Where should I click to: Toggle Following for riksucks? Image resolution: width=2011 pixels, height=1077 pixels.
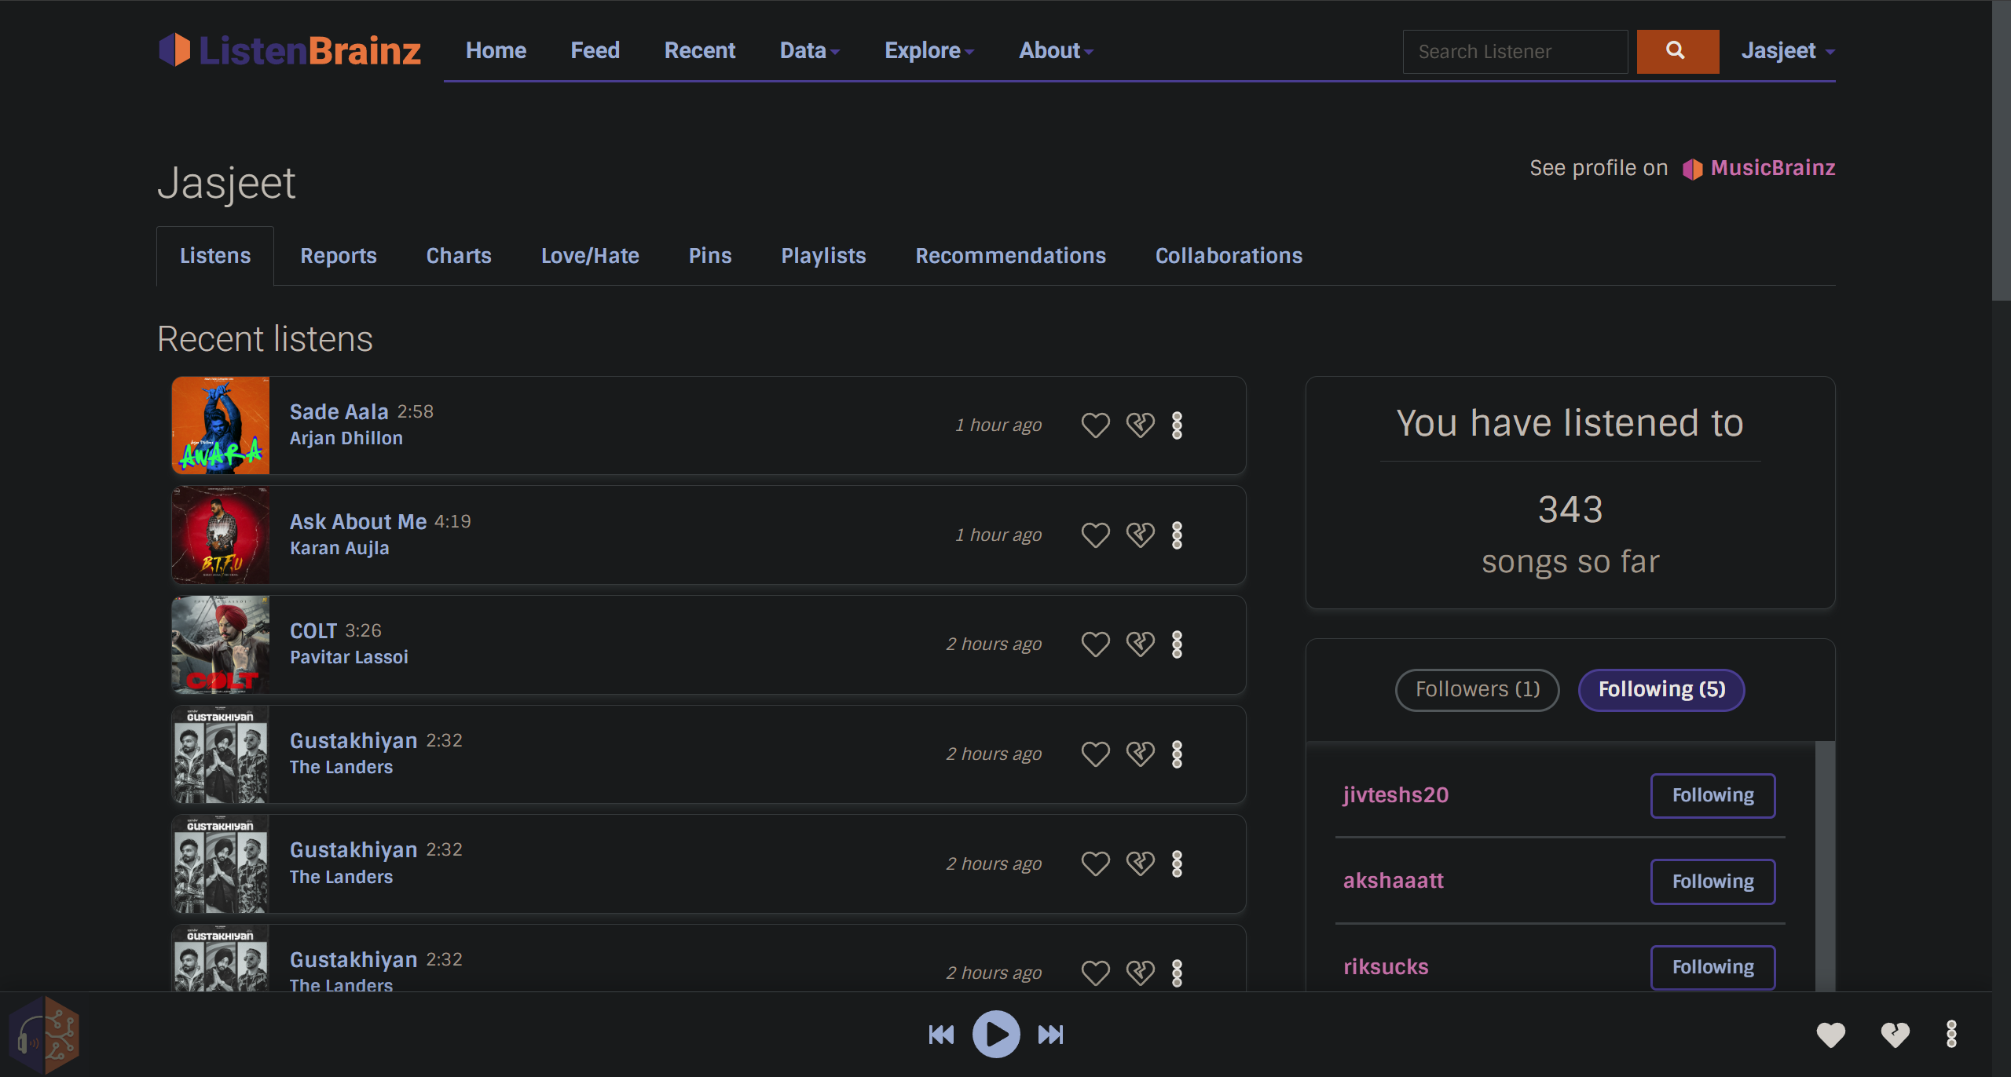click(x=1712, y=967)
